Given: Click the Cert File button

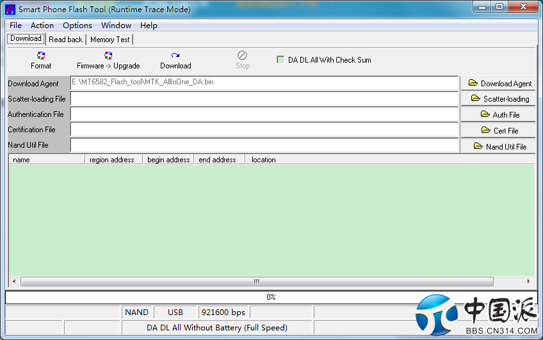Looking at the screenshot, I should click(x=498, y=130).
